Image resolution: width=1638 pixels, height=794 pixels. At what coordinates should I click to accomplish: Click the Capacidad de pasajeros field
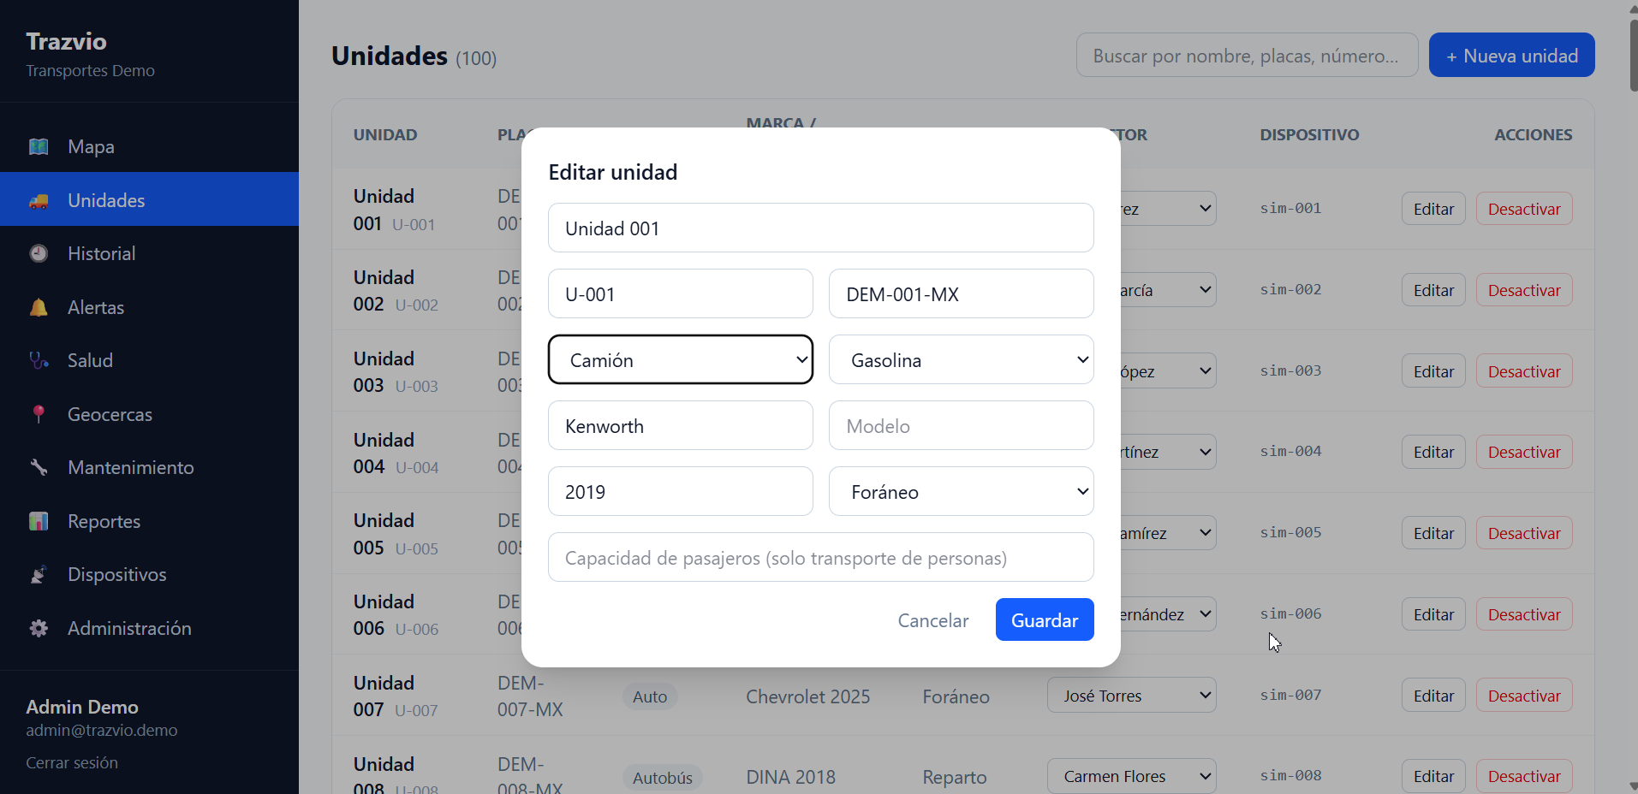tap(821, 557)
